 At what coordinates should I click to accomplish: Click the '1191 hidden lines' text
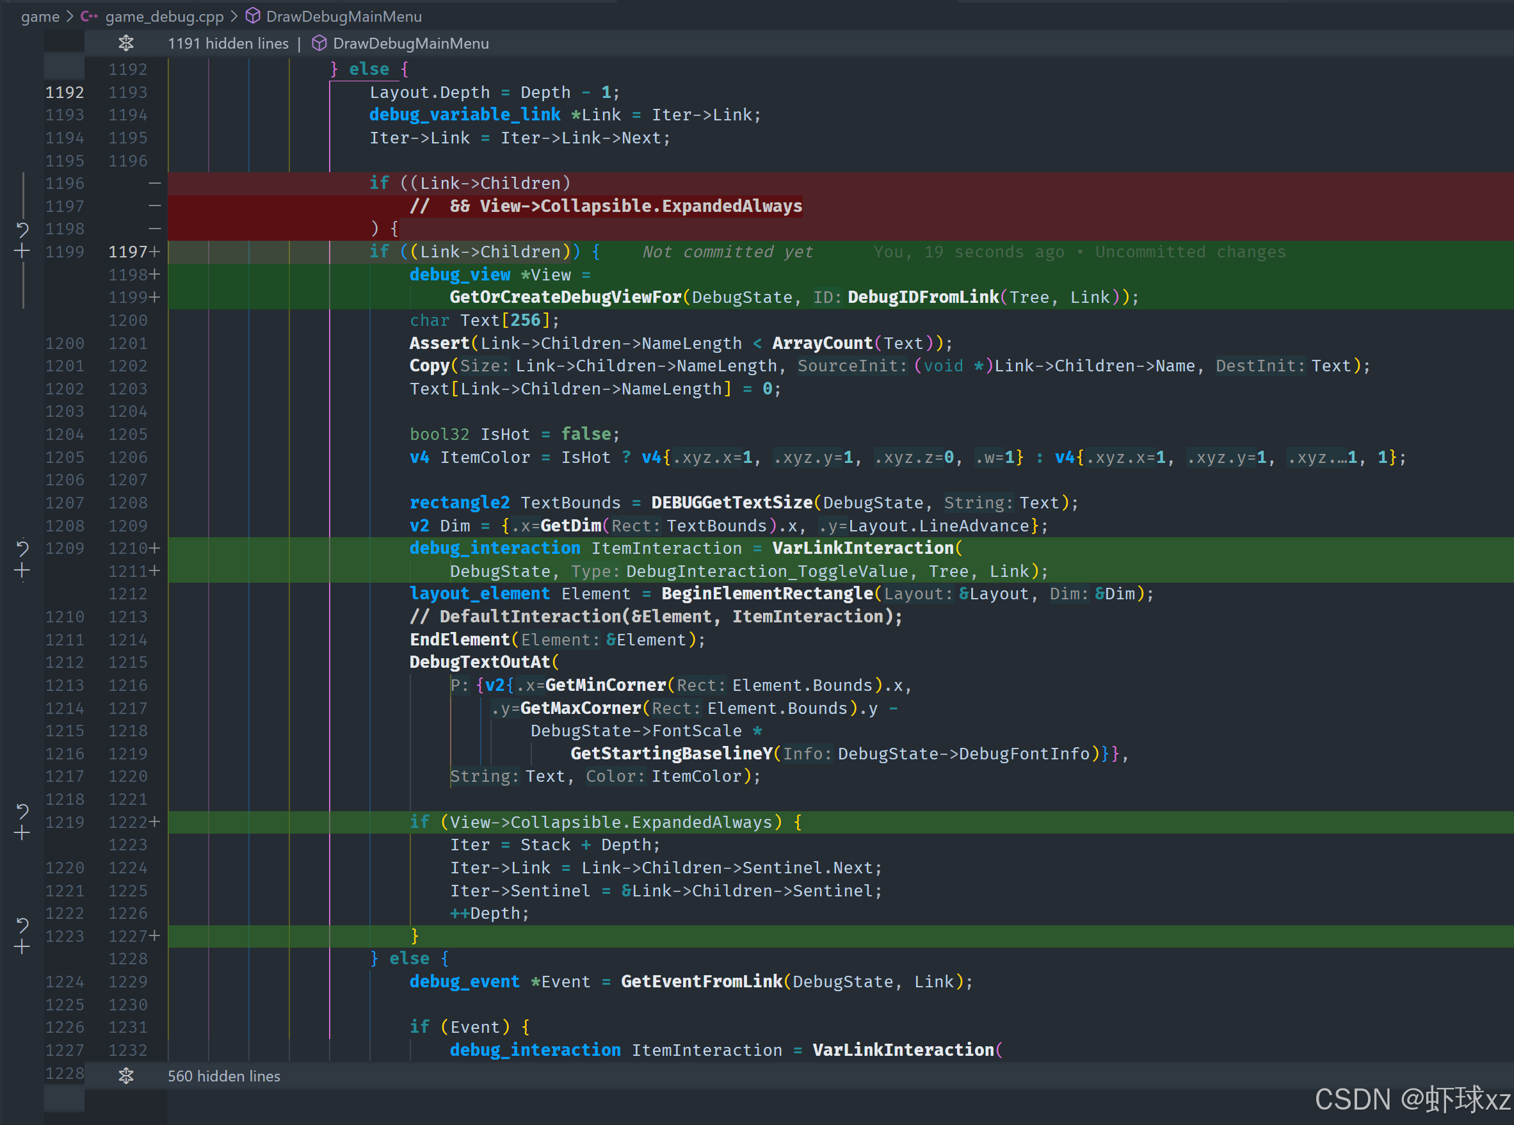pyautogui.click(x=228, y=44)
